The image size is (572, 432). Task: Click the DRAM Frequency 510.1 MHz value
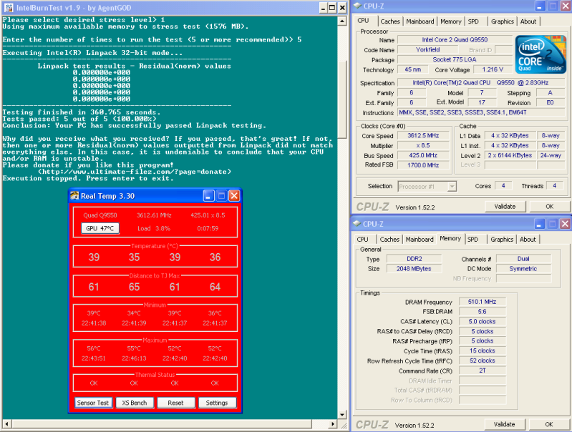pyautogui.click(x=482, y=302)
